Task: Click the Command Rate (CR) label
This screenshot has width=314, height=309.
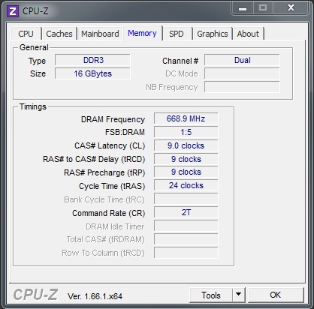Action: tap(109, 213)
